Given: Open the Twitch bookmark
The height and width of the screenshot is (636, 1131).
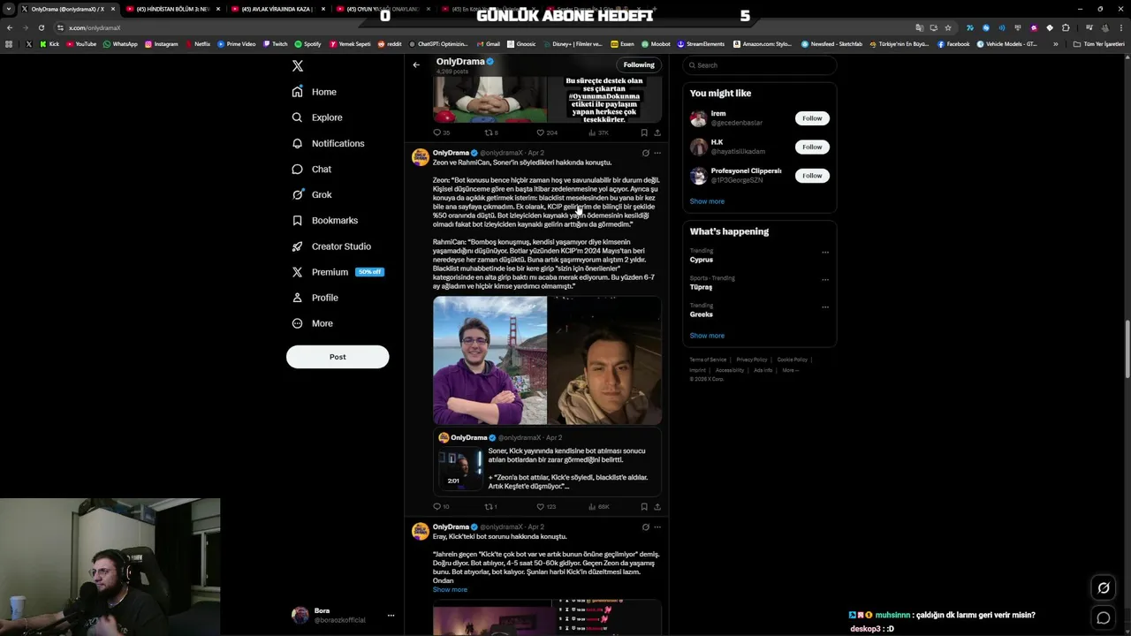Looking at the screenshot, I should click(275, 44).
